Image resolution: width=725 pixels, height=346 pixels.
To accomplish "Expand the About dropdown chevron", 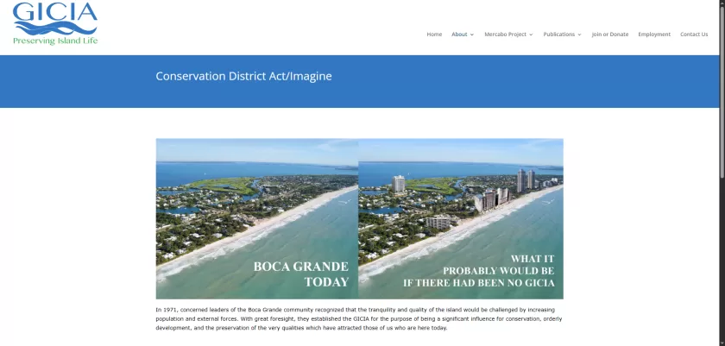I will tap(472, 35).
